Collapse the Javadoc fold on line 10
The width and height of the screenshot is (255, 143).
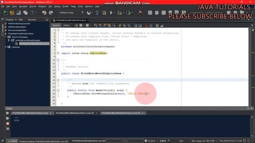tap(58, 60)
